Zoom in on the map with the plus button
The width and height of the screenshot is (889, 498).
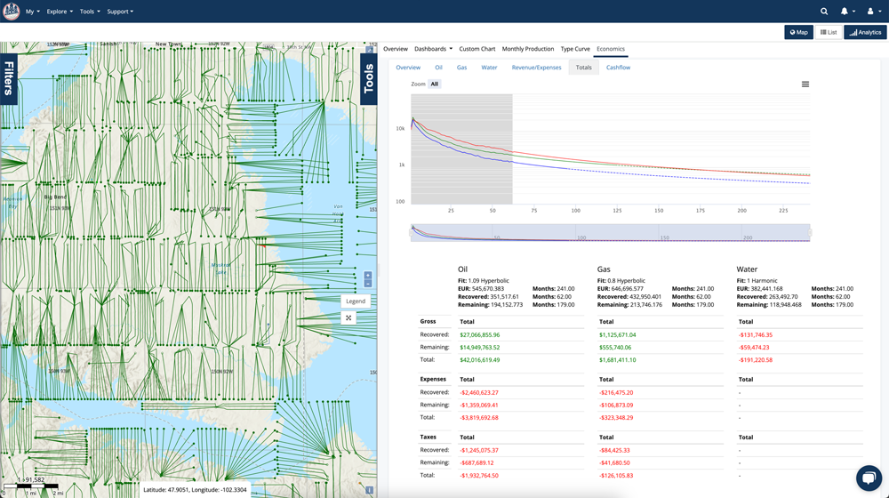[368, 276]
